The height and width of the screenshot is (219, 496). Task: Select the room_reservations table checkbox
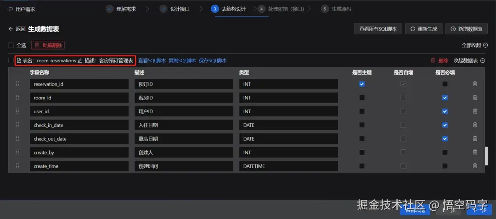pos(11,60)
